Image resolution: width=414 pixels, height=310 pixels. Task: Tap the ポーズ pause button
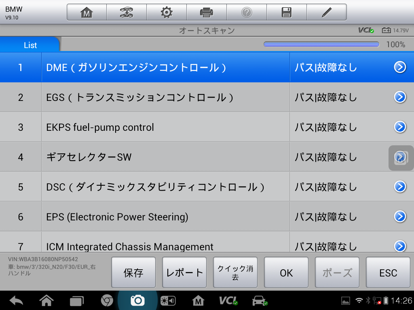(x=337, y=272)
